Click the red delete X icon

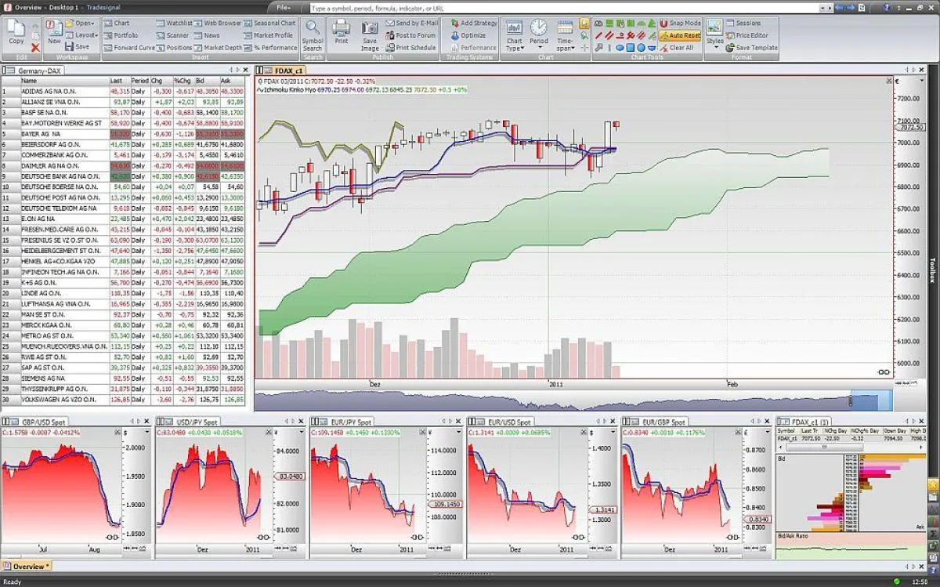point(35,48)
